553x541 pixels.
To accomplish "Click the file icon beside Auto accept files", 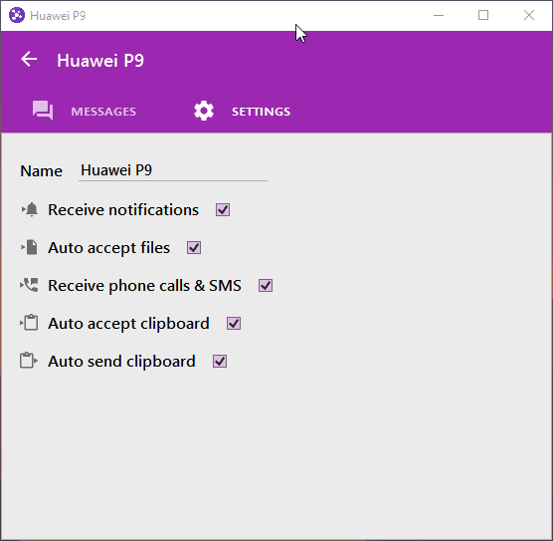I will [x=29, y=247].
